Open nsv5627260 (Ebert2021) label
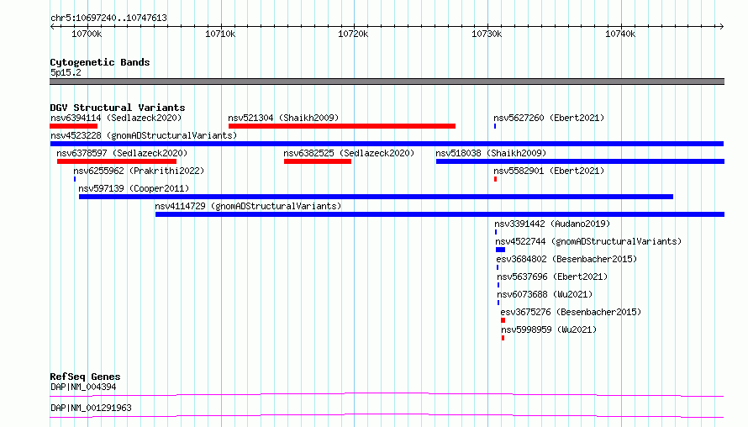Image resolution: width=748 pixels, height=427 pixels. pos(549,118)
